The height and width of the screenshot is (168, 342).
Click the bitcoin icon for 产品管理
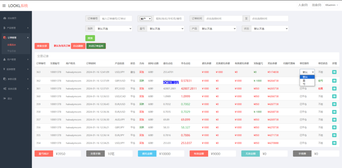[4, 28]
